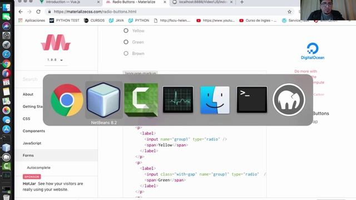The image size is (356, 200).
Task: Close the localhost:8888 tab
Action: pos(231,2)
